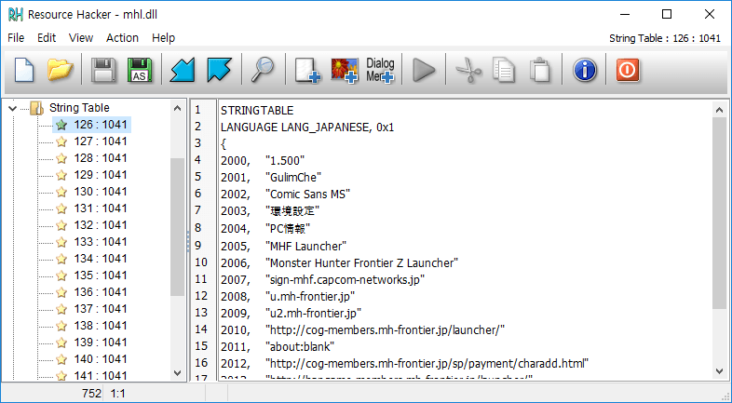Select tree item 131 : 1041
This screenshot has width=732, height=403.
point(101,208)
